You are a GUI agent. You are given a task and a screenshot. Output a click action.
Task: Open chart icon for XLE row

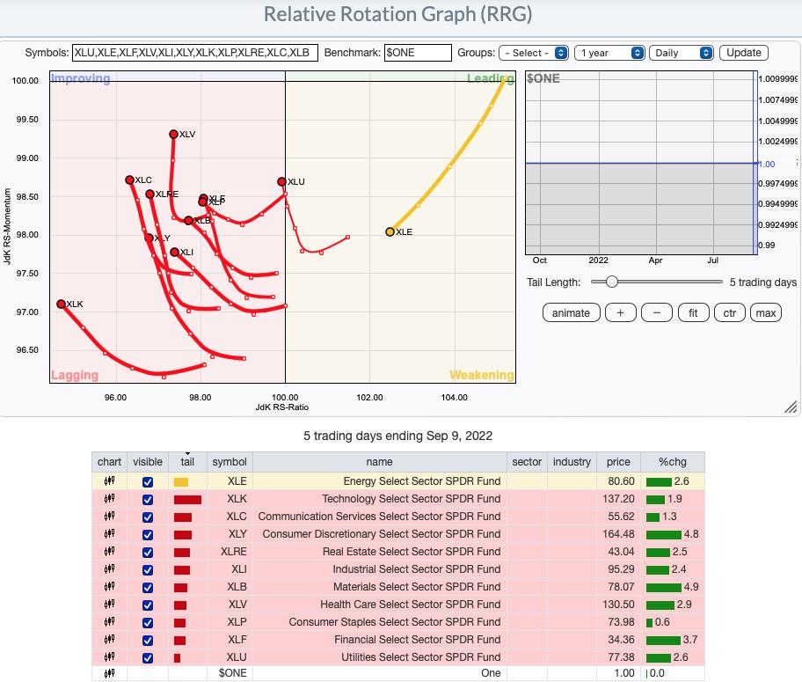pos(109,481)
